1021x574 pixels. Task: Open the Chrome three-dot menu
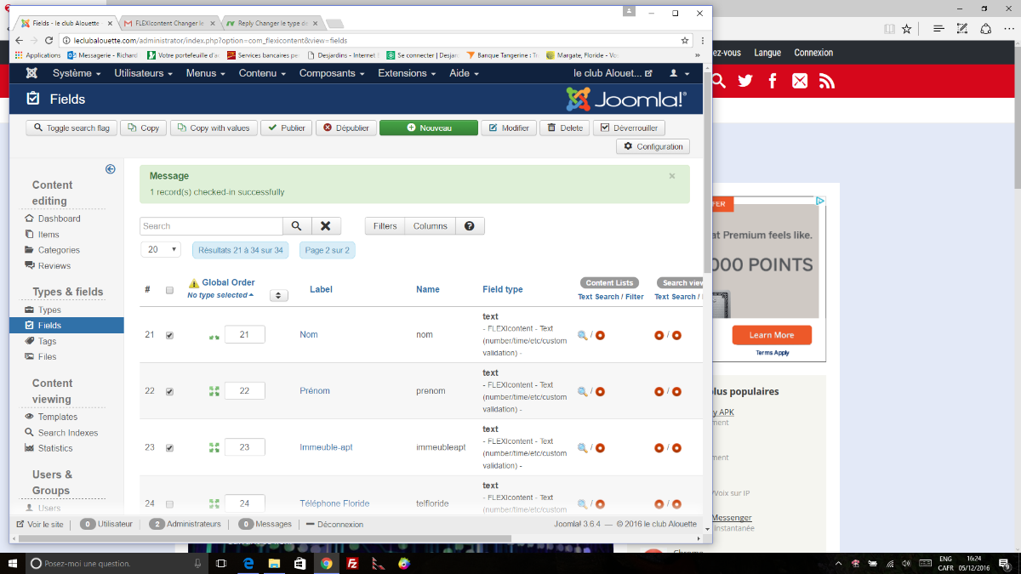[x=703, y=40]
